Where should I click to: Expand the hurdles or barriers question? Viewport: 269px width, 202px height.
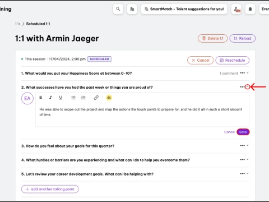tap(248, 159)
